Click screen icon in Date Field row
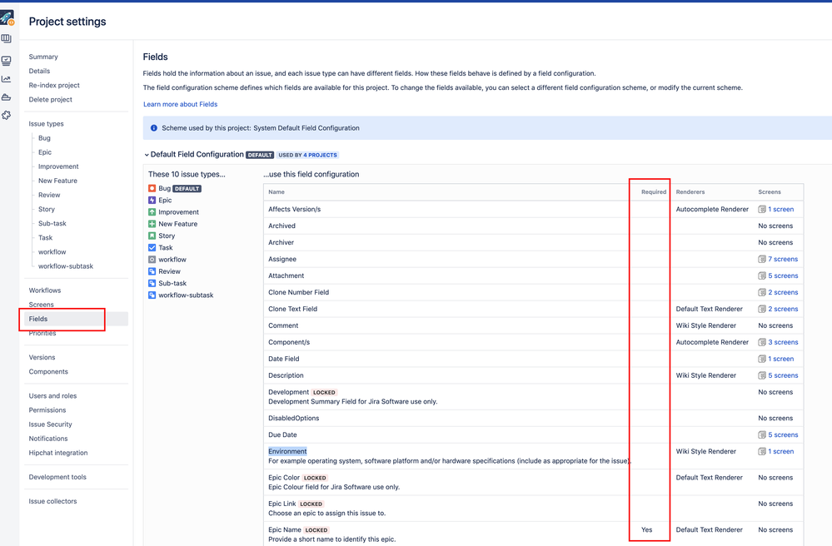The height and width of the screenshot is (546, 832). [x=762, y=359]
